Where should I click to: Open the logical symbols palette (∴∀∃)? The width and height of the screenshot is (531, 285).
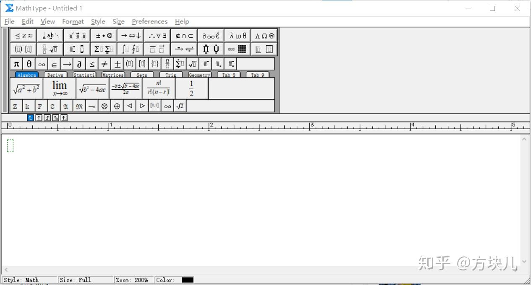point(157,36)
